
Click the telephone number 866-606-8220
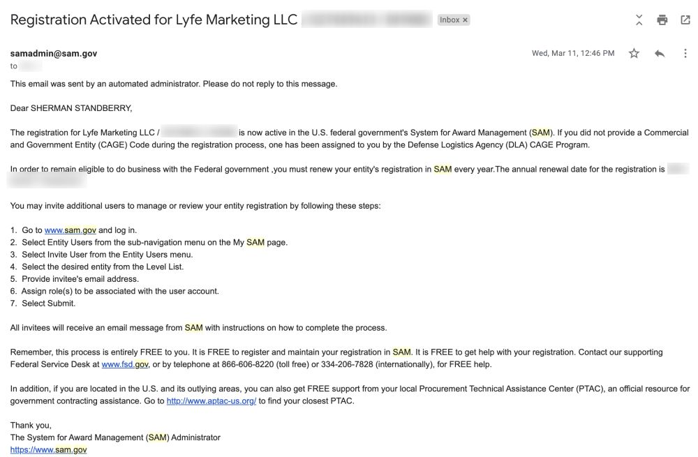tap(248, 364)
